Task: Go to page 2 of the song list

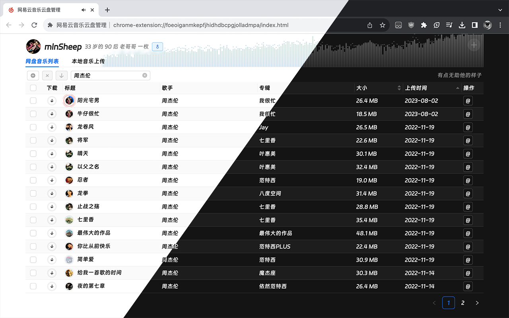Action: coord(462,302)
